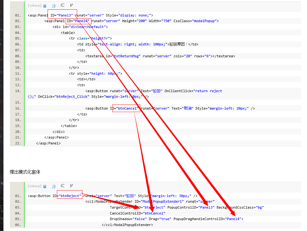Click BackgroundCssClass value "bg"
Screen dimensions: 307x231
point(260,207)
